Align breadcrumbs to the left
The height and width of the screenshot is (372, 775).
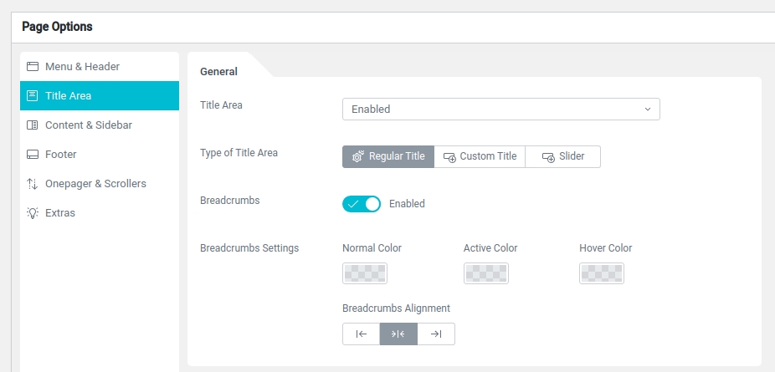361,334
